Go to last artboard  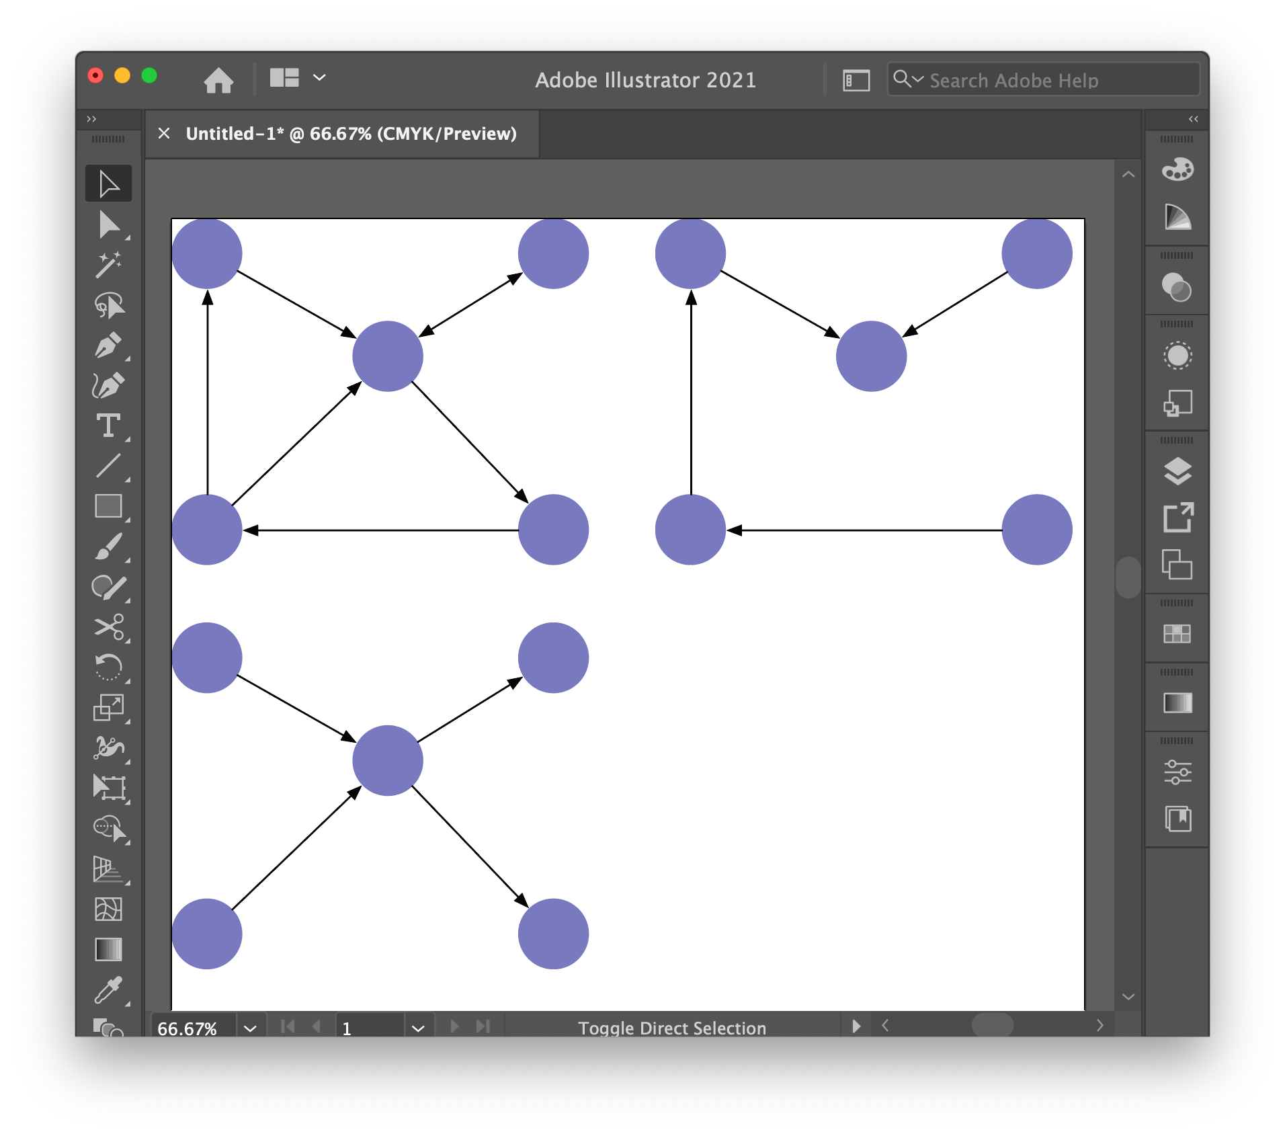483,1026
